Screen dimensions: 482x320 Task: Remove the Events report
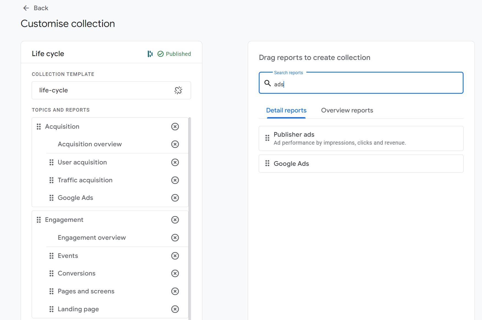point(175,256)
